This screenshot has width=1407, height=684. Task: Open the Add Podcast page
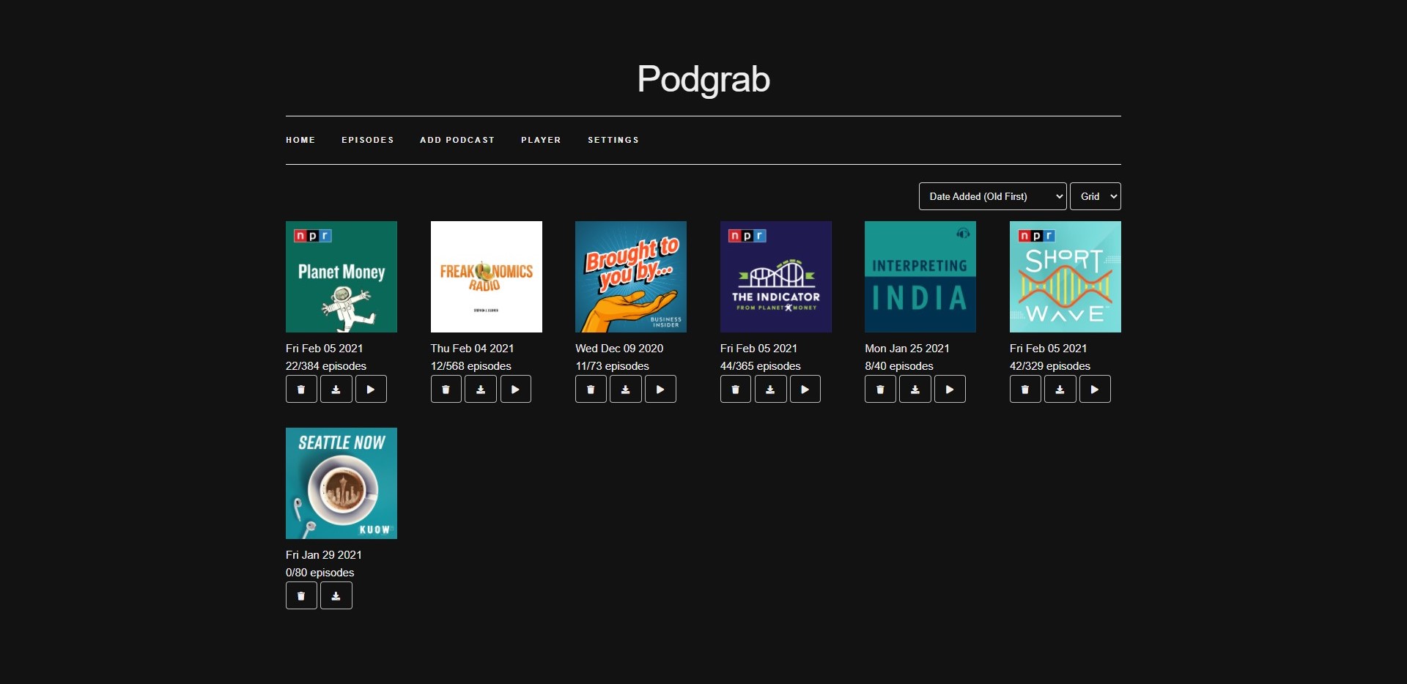click(x=457, y=140)
